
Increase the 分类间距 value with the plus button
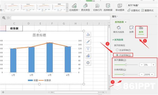coord(152,74)
